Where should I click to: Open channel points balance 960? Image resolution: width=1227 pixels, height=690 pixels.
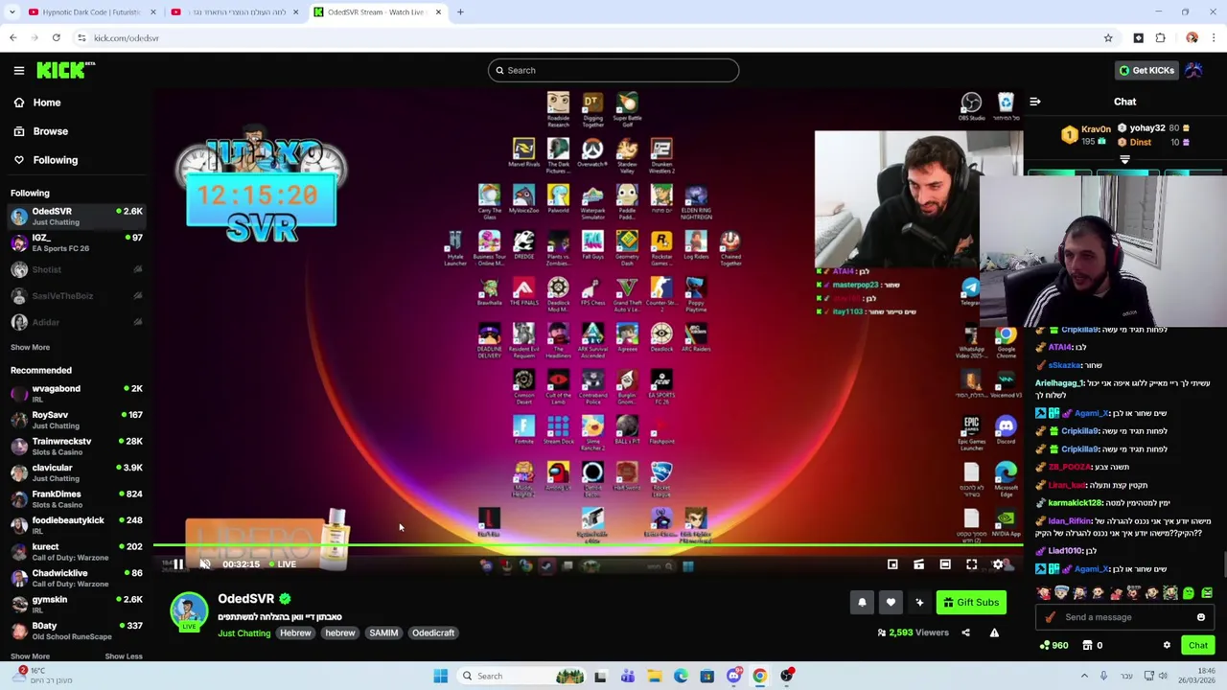pos(1053,645)
